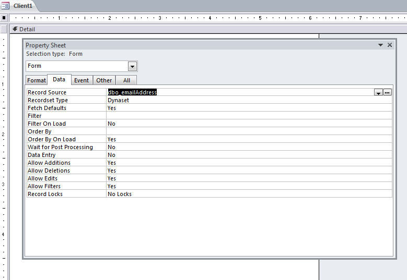Select the Client1 document tab
Screen dimensions: 407x280
tap(19, 6)
